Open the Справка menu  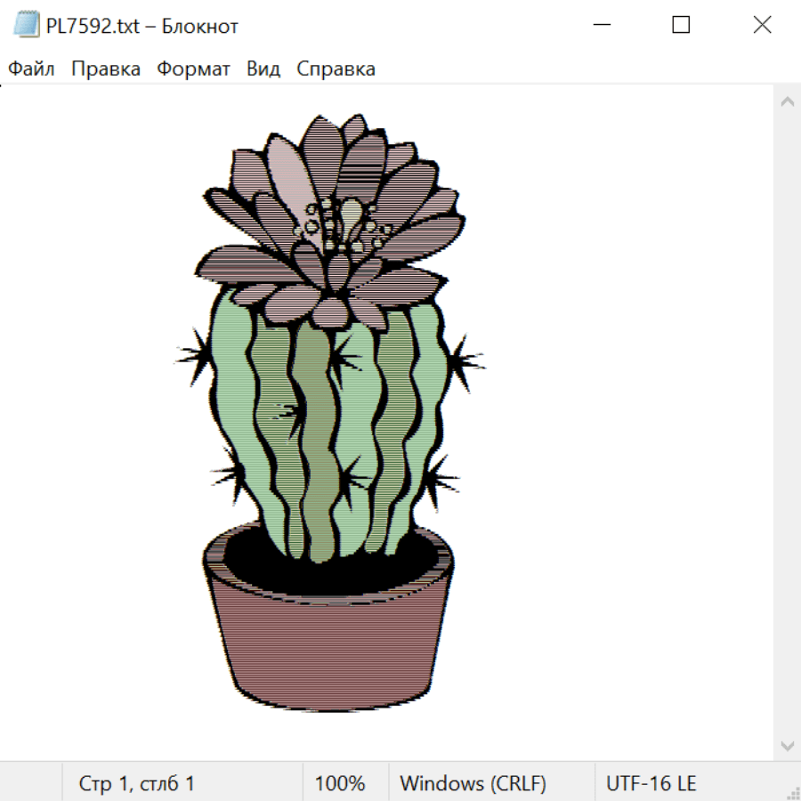point(336,69)
